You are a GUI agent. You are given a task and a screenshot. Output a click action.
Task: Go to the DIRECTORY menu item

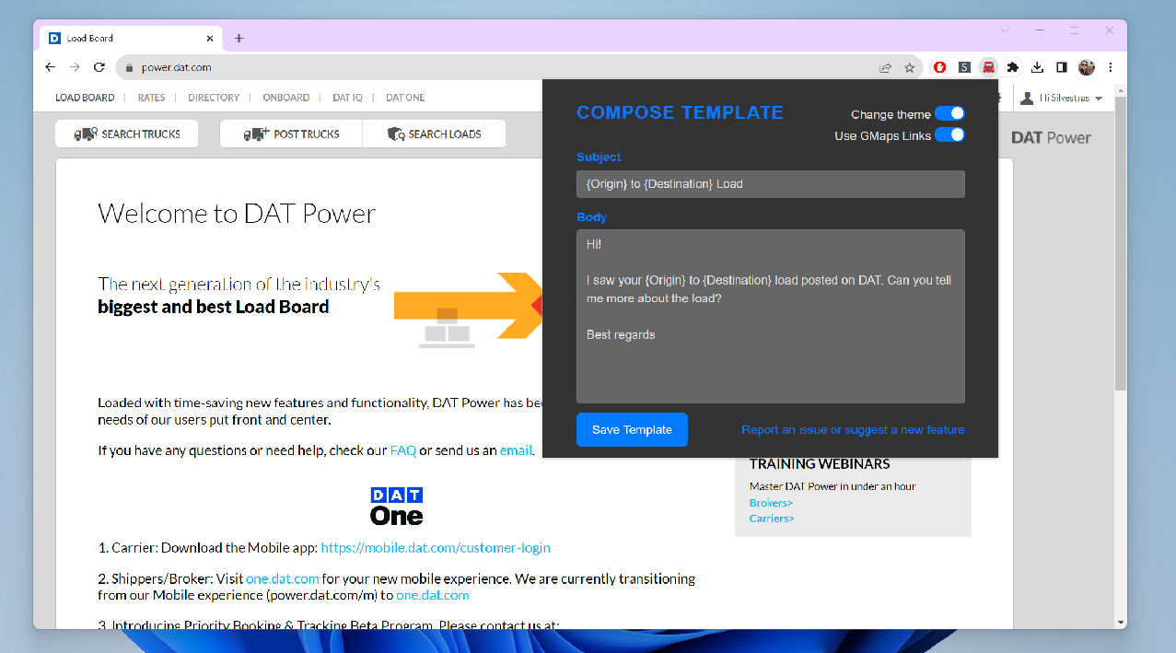click(x=214, y=98)
